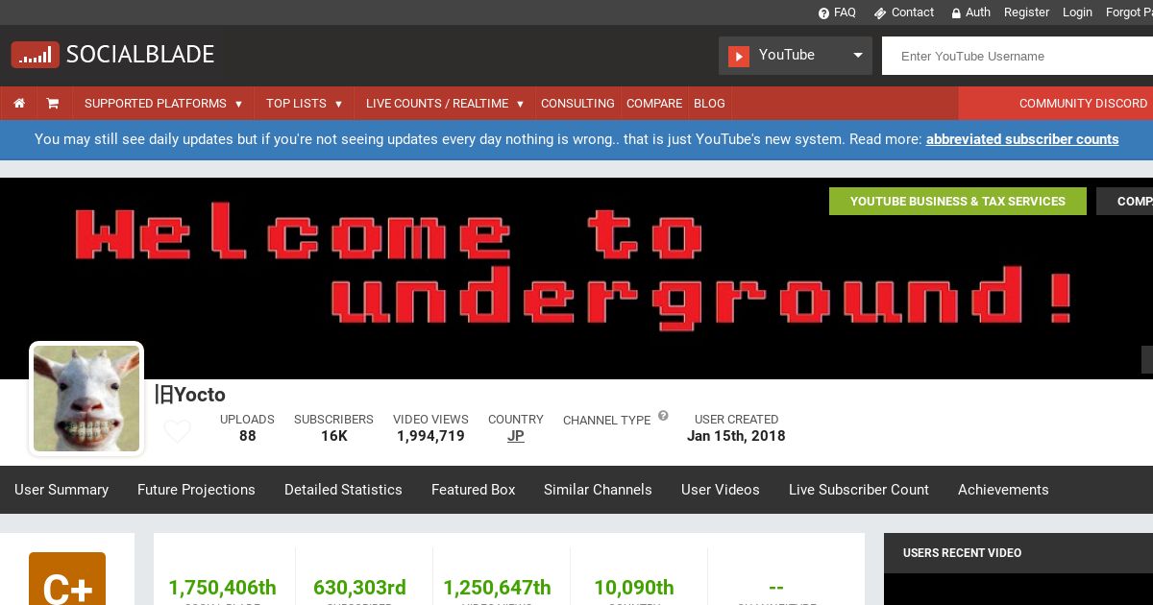Switch to Future Projections tab
The width and height of the screenshot is (1153, 605).
[196, 490]
